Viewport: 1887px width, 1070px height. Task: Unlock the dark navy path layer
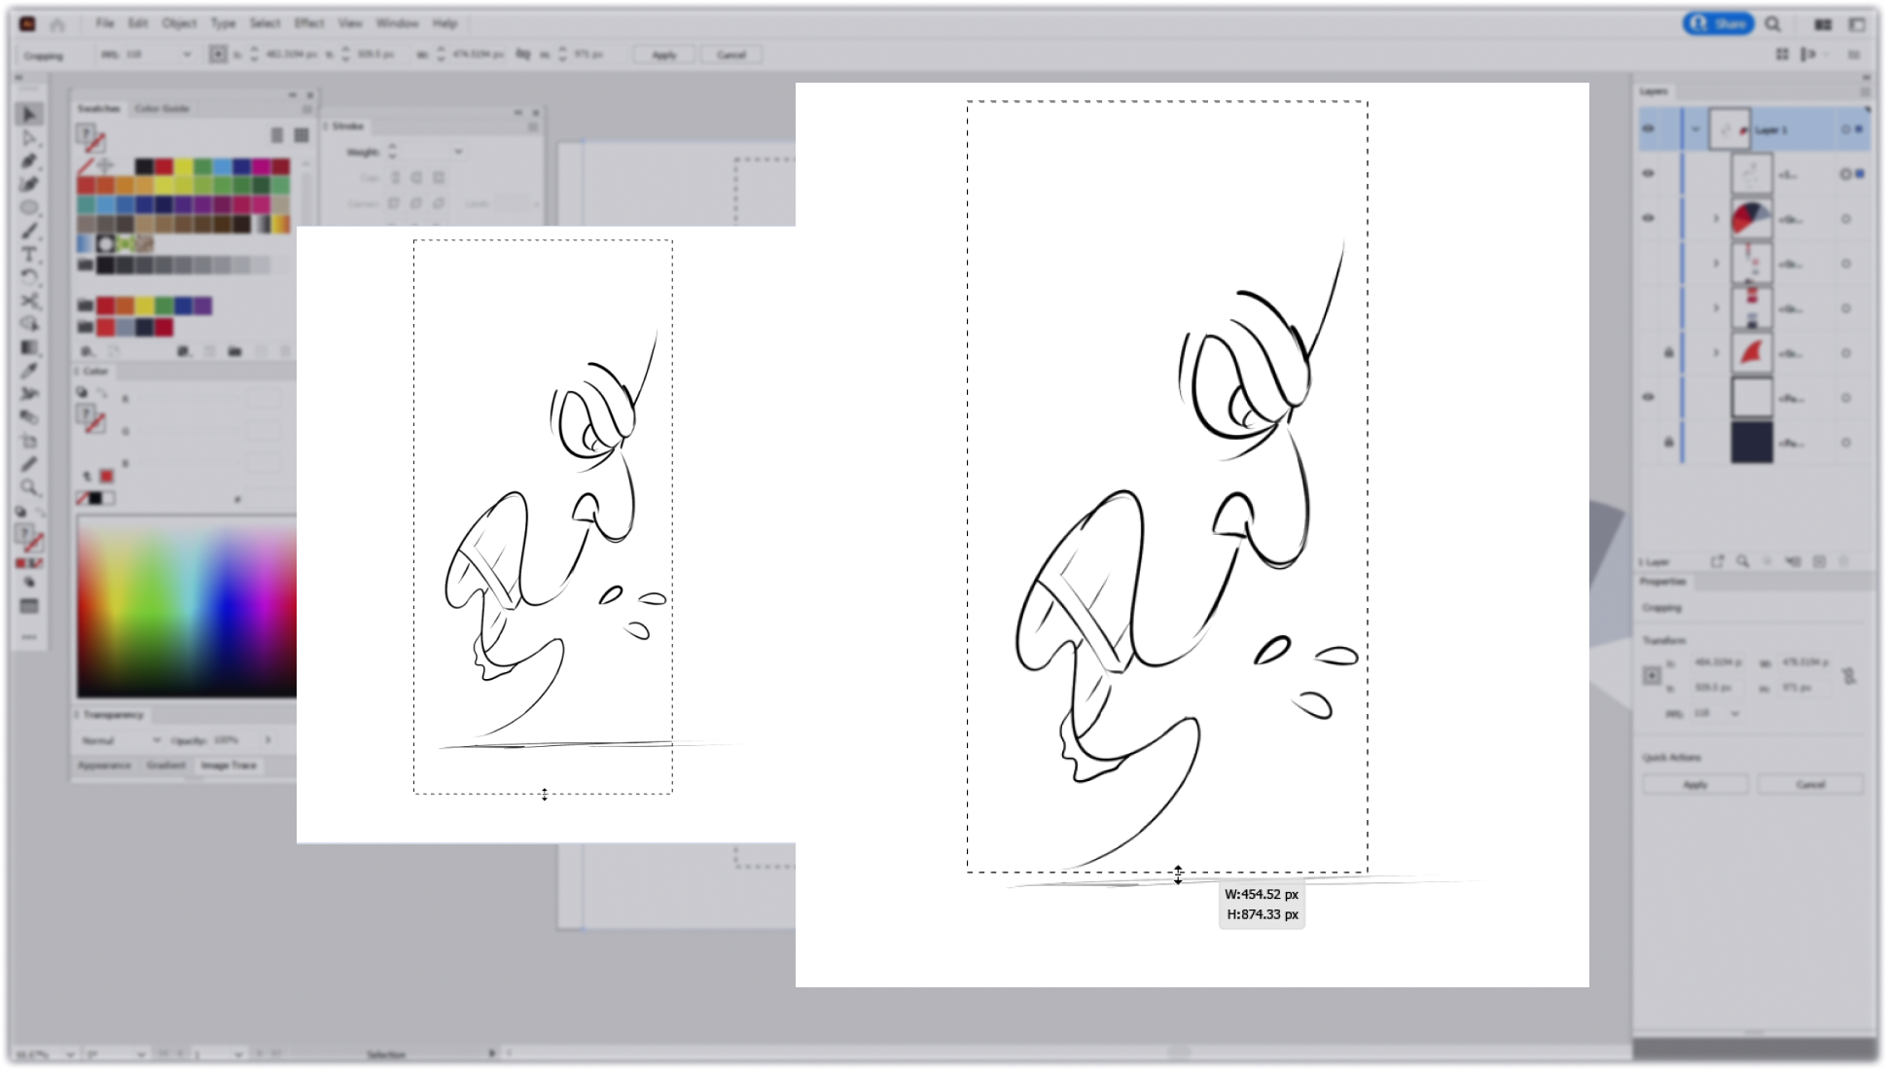coord(1669,442)
